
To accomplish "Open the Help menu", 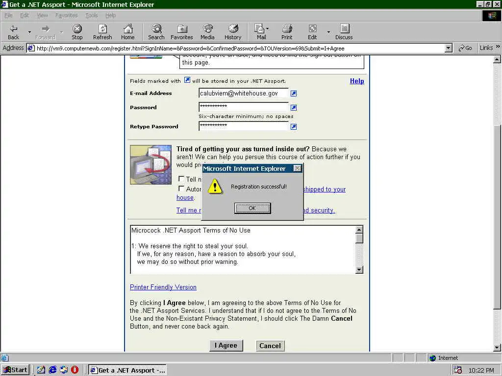I will tap(110, 15).
